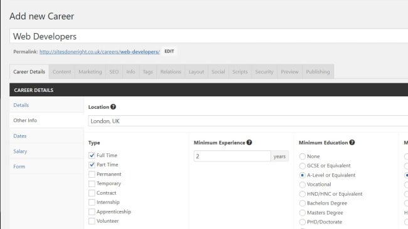Open Location help tooltip icon
Image resolution: width=408 pixels, height=229 pixels.
point(113,107)
